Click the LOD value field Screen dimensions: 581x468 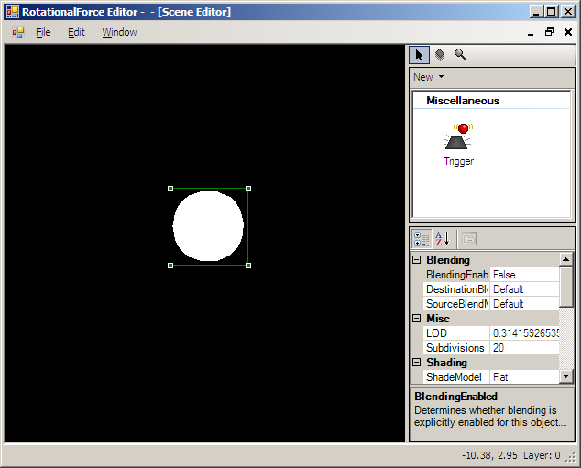pos(523,333)
